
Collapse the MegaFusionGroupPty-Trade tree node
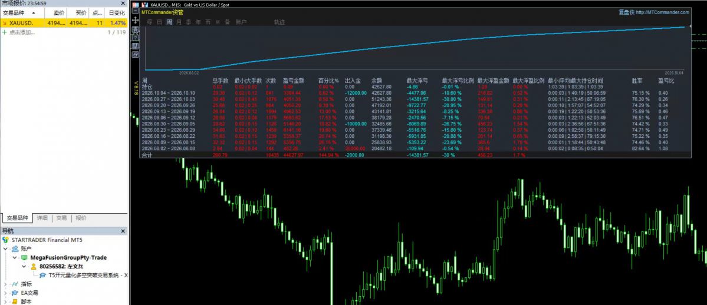(14, 258)
